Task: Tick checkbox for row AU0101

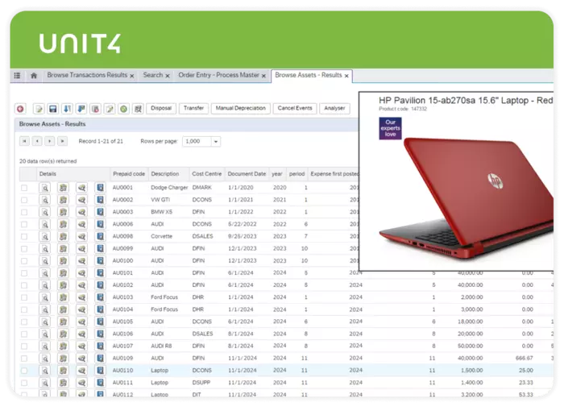Action: (x=24, y=273)
